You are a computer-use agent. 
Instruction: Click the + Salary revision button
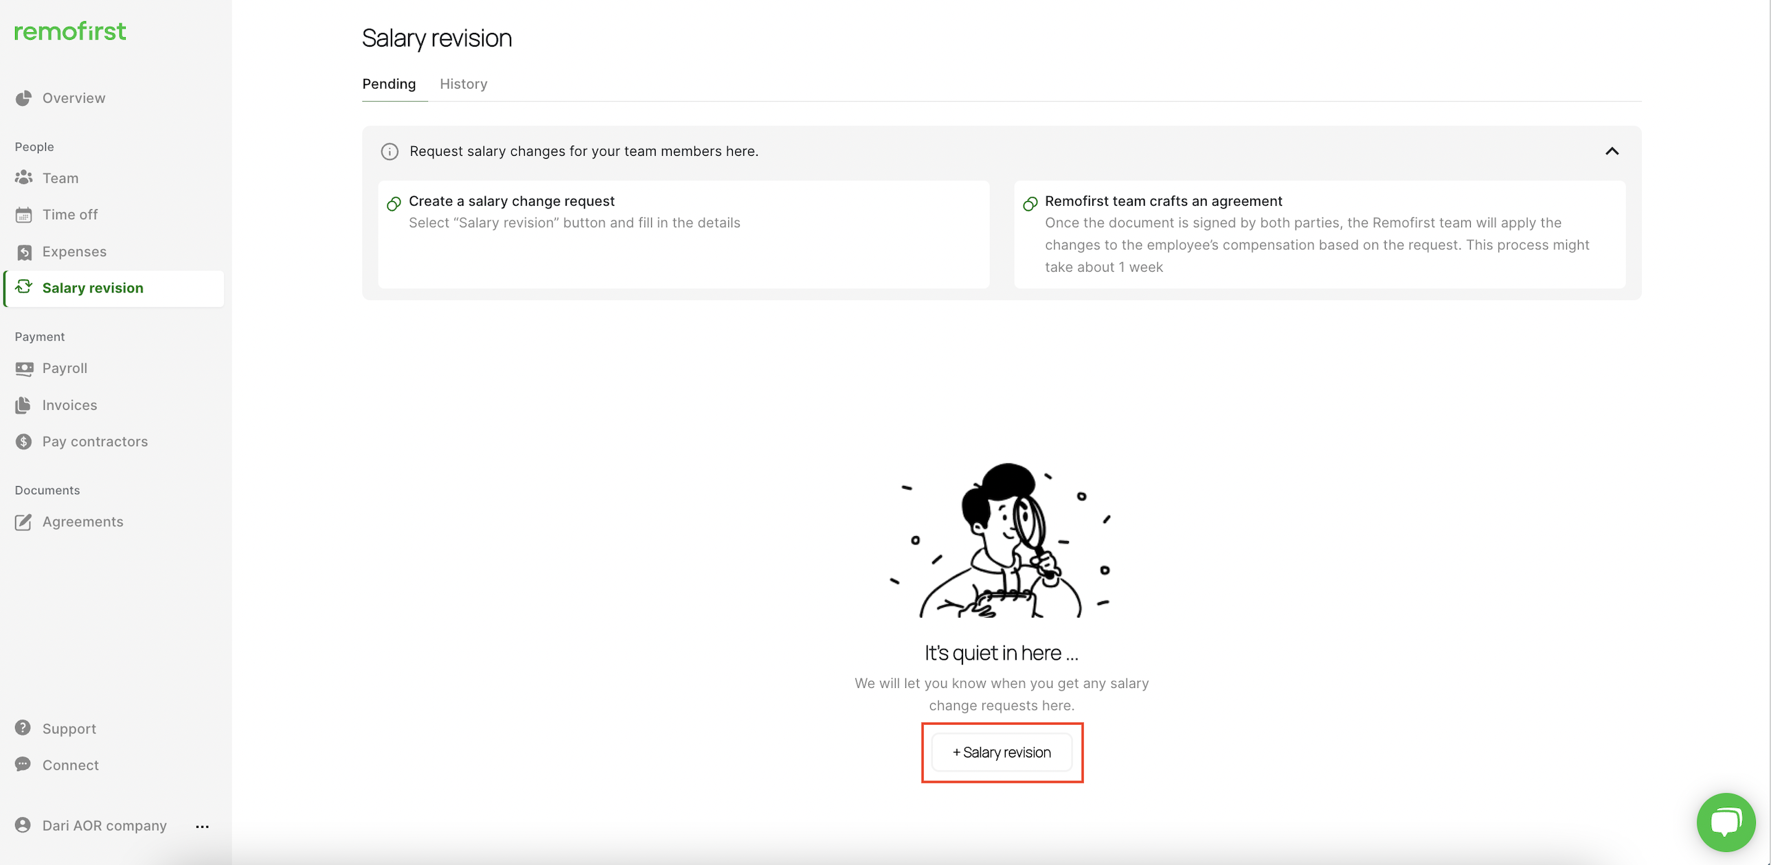(x=1002, y=752)
